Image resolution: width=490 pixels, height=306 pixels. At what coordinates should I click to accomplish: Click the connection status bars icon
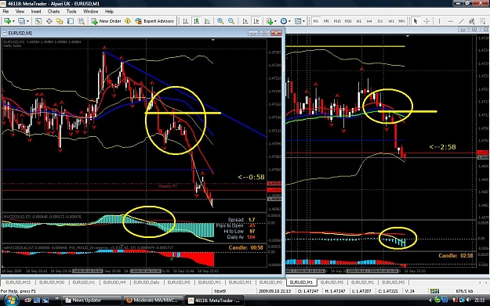(x=434, y=291)
